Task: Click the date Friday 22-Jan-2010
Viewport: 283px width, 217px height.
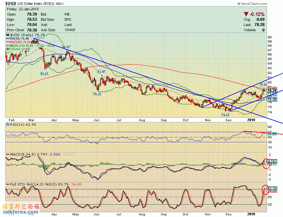Action: [23, 9]
